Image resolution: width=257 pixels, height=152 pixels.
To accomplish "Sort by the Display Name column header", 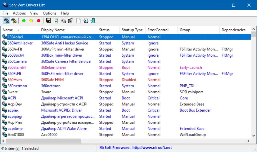I will click(x=68, y=30).
